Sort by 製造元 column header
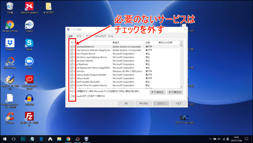253x143 pixels. click(x=128, y=43)
